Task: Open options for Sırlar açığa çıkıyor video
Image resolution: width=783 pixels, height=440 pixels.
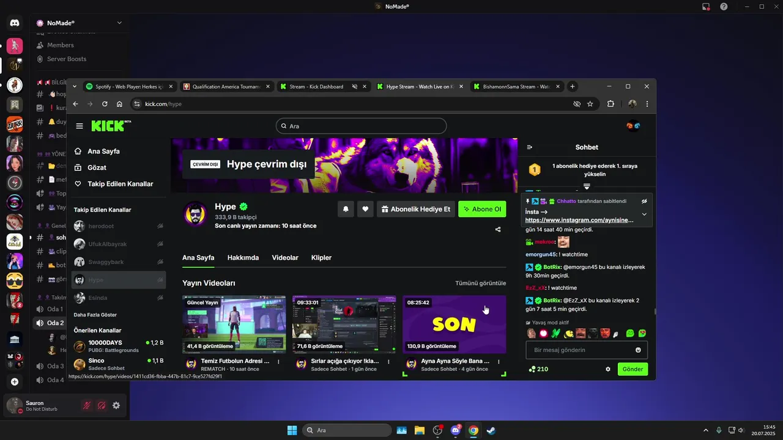Action: 388,362
